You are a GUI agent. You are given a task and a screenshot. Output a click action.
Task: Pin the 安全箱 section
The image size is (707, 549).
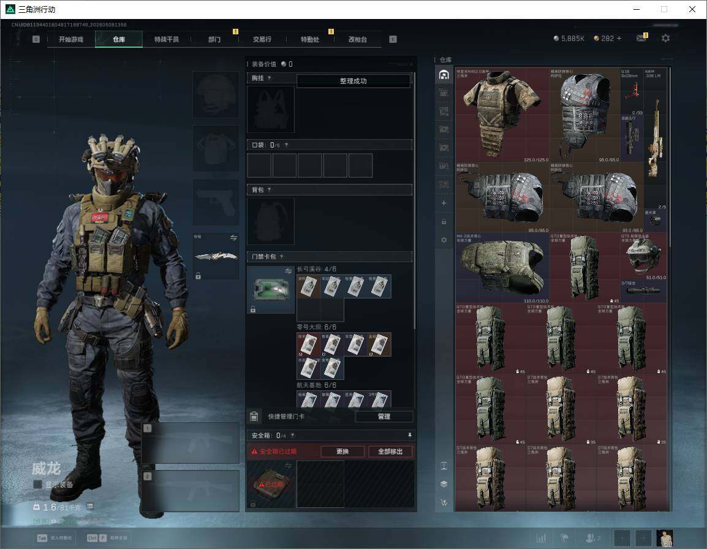[x=409, y=435]
